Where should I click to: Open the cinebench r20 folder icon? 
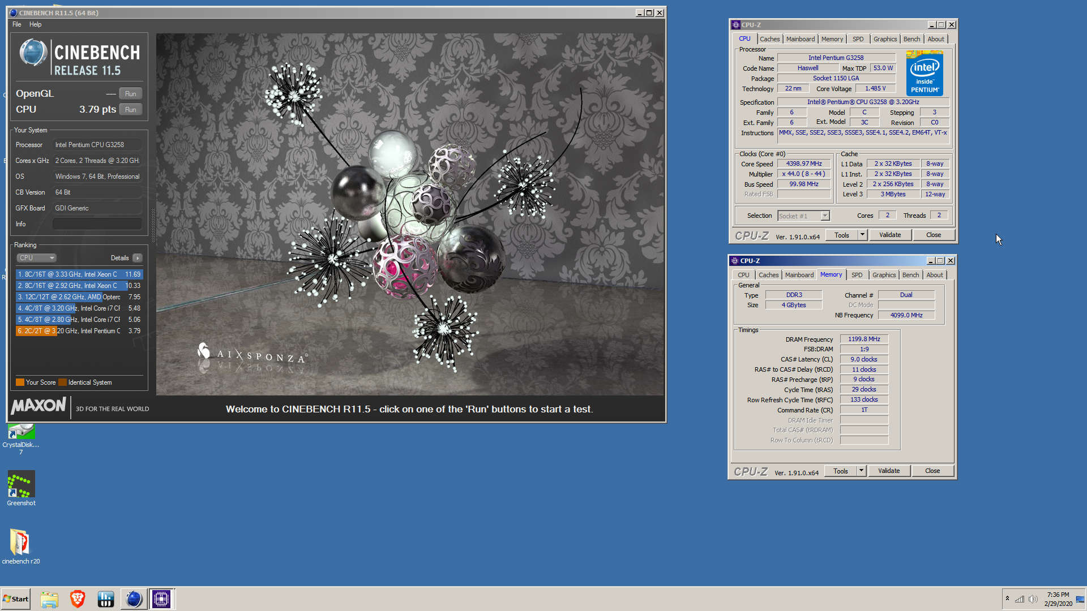click(21, 547)
